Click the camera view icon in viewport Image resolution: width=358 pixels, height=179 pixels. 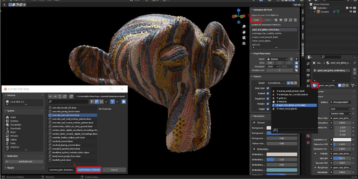244,37
